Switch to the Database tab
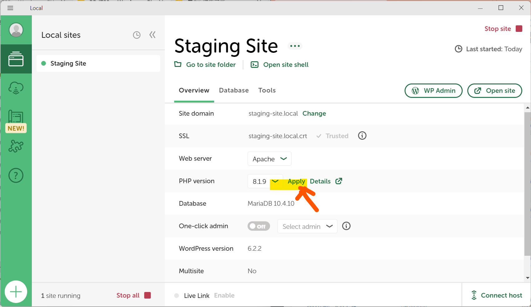The image size is (531, 307). [234, 90]
